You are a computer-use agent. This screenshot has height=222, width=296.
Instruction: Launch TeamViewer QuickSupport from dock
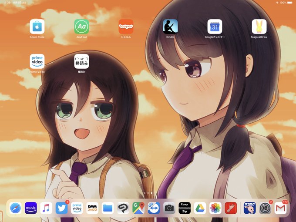pos(154,208)
